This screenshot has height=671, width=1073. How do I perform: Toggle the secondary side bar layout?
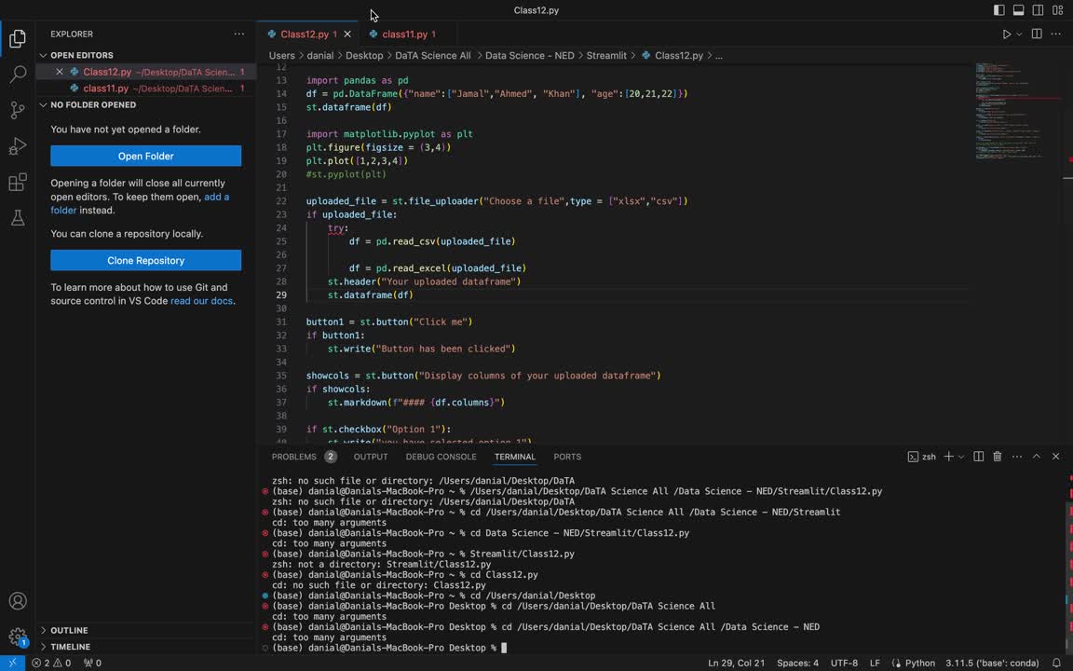pyautogui.click(x=1039, y=10)
